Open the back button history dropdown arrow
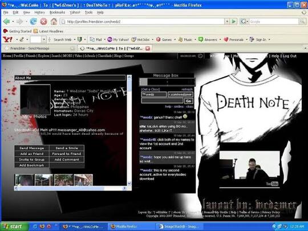Screen dimensions: 308x231 13,22
